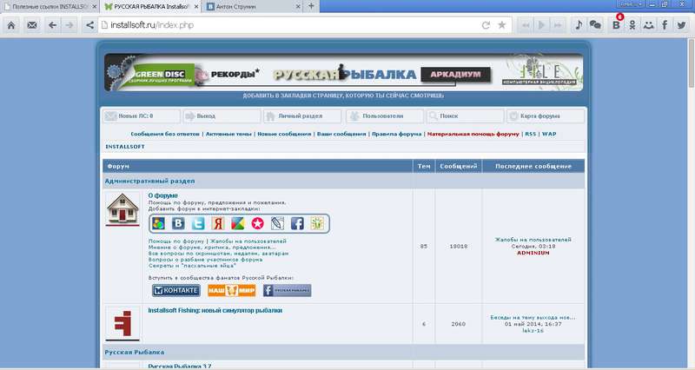Screen dimensions: 695x370
Task: Click the house icon for 'О форуме'
Action: pyautogui.click(x=122, y=208)
